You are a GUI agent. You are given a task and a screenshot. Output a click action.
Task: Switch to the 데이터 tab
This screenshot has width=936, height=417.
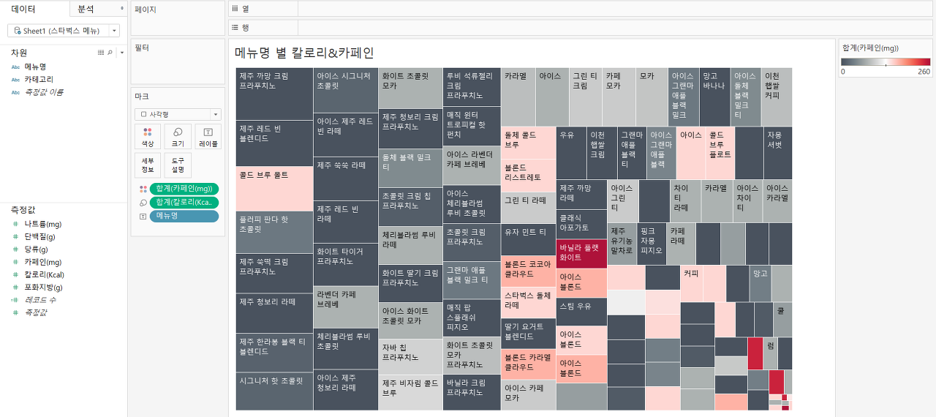point(34,9)
